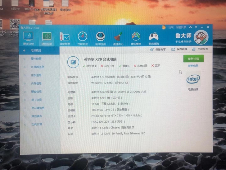Viewport: 226px width, 170px height.
Task: Open the 教程.gif desktop file
Action: click(x=48, y=7)
